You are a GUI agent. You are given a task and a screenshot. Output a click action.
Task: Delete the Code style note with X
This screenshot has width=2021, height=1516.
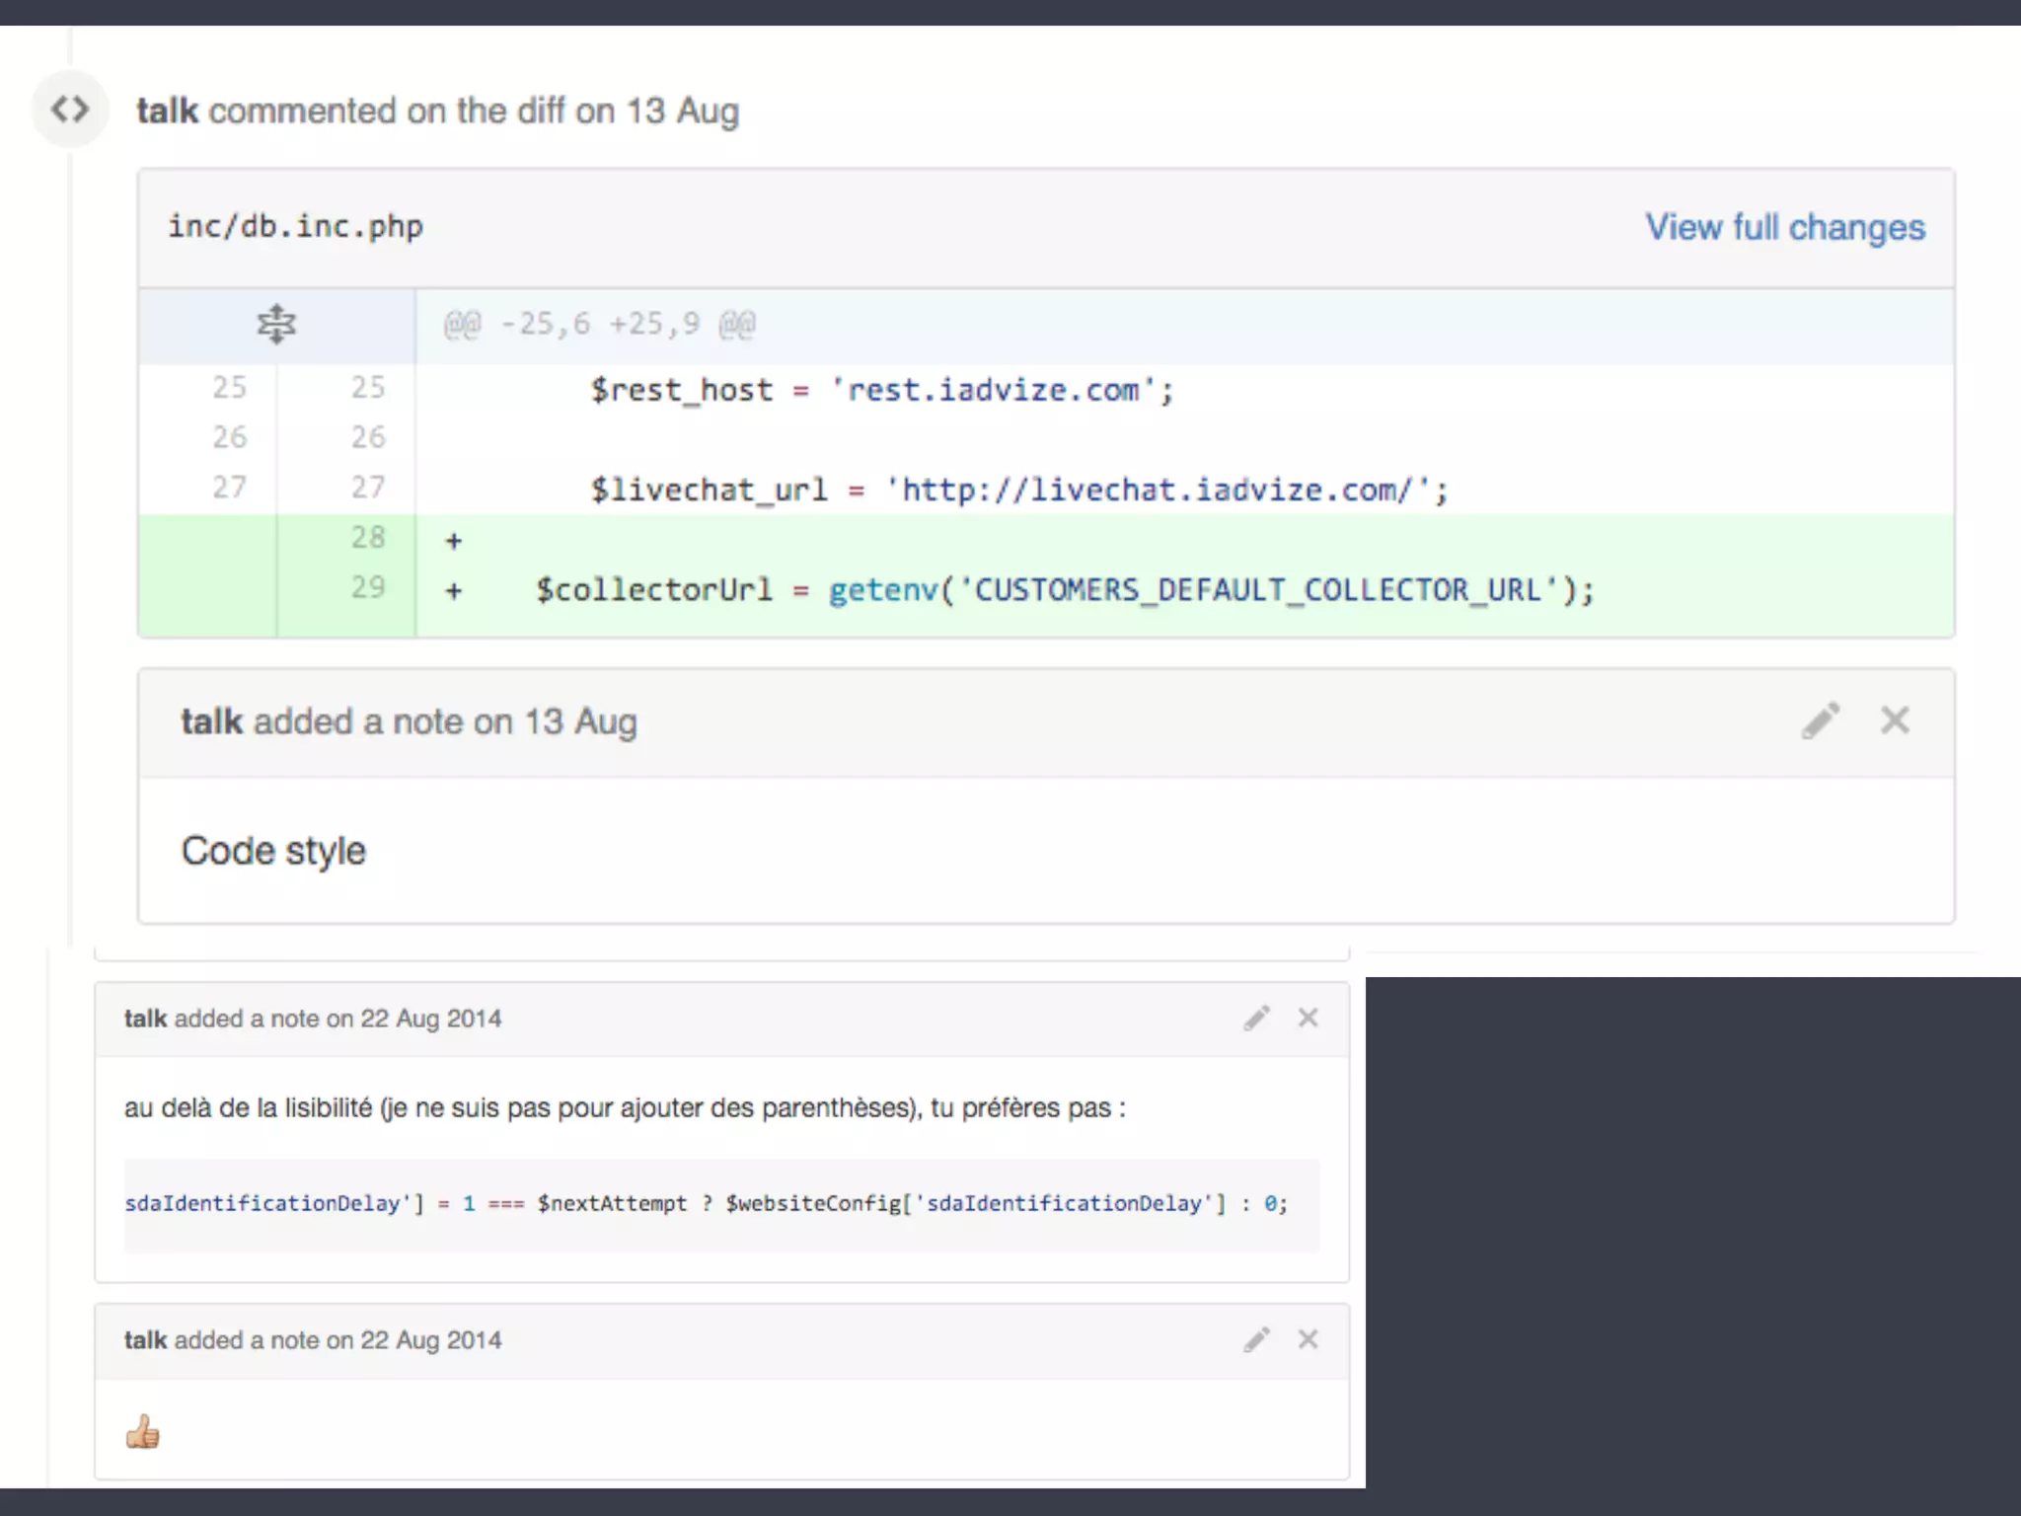tap(1895, 720)
